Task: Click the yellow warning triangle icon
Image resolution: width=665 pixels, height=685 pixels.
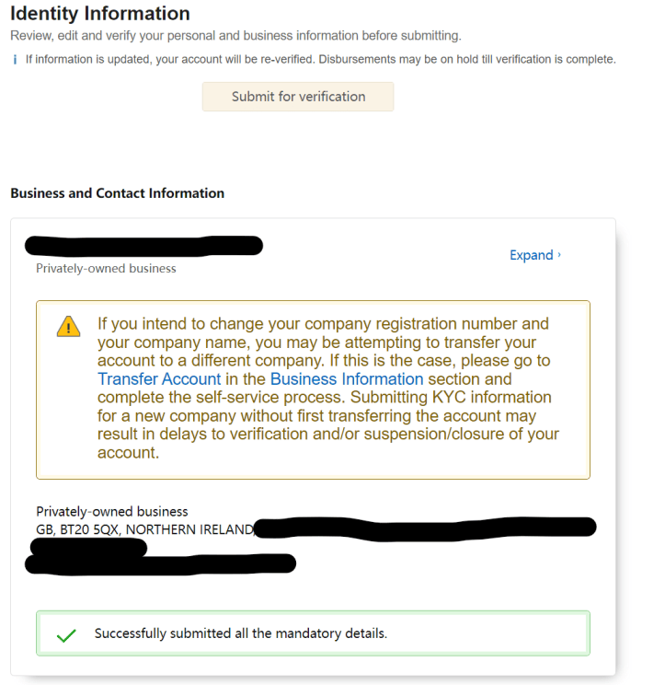Action: click(68, 326)
